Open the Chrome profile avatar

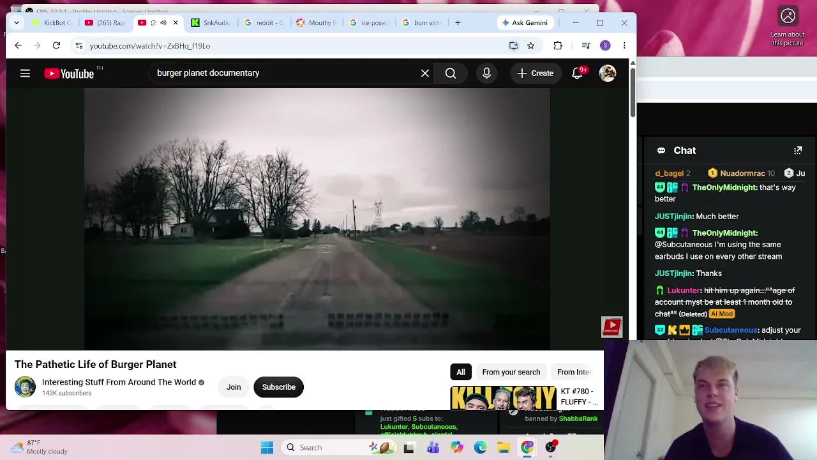[605, 45]
